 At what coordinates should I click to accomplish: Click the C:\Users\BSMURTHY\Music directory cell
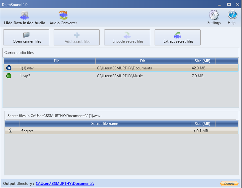(x=120, y=76)
